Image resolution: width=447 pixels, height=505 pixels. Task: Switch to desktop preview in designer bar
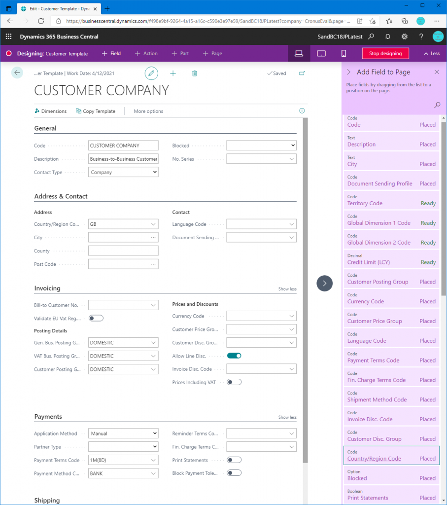pos(299,53)
